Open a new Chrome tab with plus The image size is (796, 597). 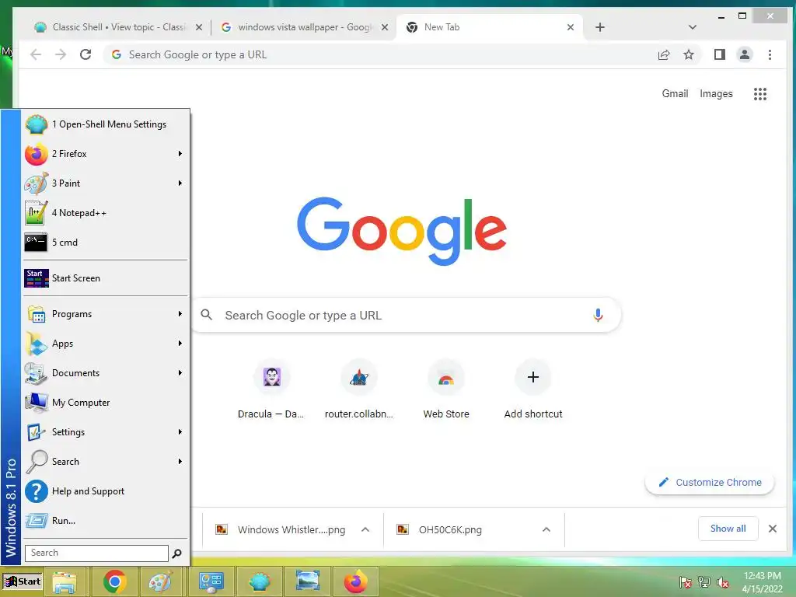(x=600, y=27)
